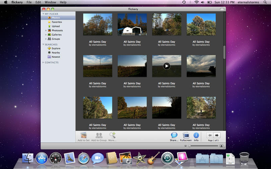Show photo Info from the toolbar
Viewport: 271px width, 169px height.
click(x=196, y=135)
